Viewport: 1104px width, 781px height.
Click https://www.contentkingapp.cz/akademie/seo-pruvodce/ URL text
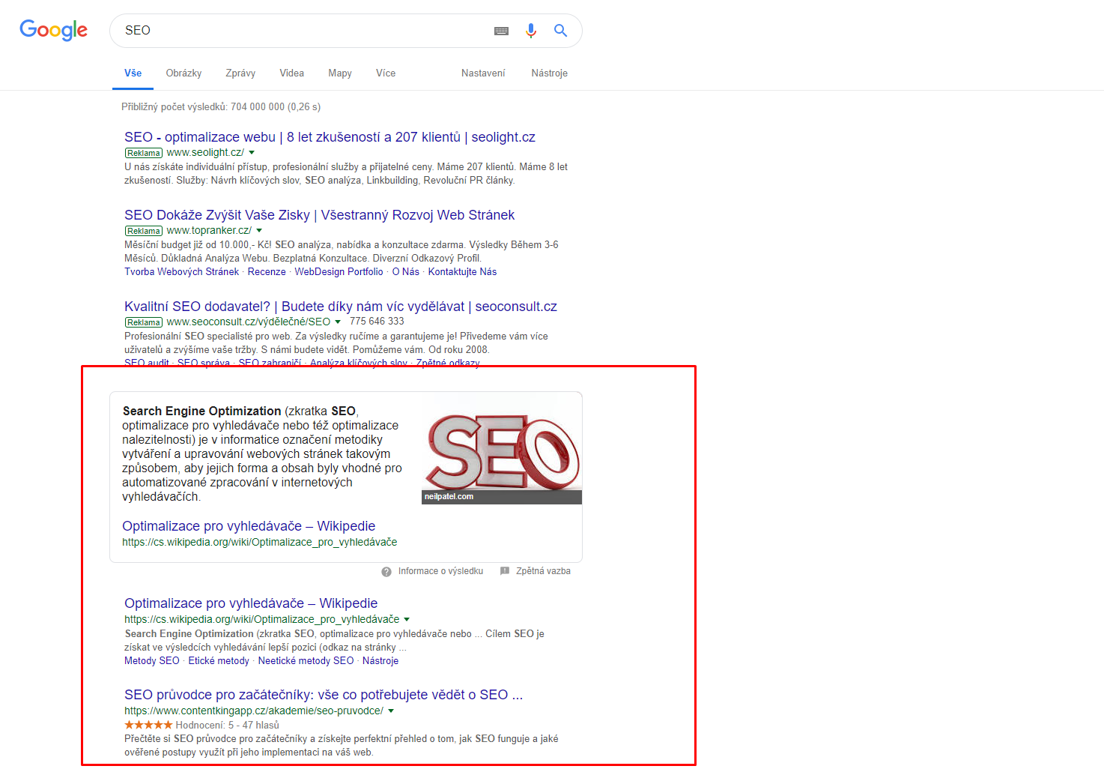coord(254,711)
